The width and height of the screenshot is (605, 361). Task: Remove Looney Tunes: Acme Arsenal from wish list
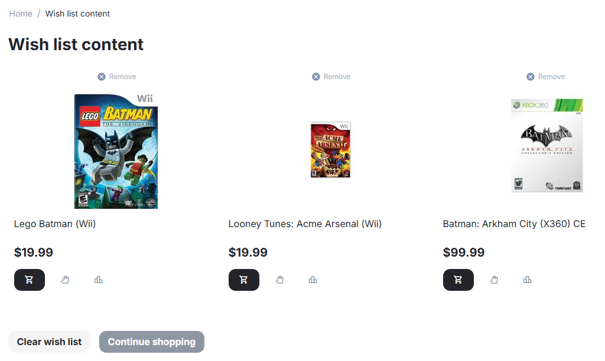(x=331, y=77)
